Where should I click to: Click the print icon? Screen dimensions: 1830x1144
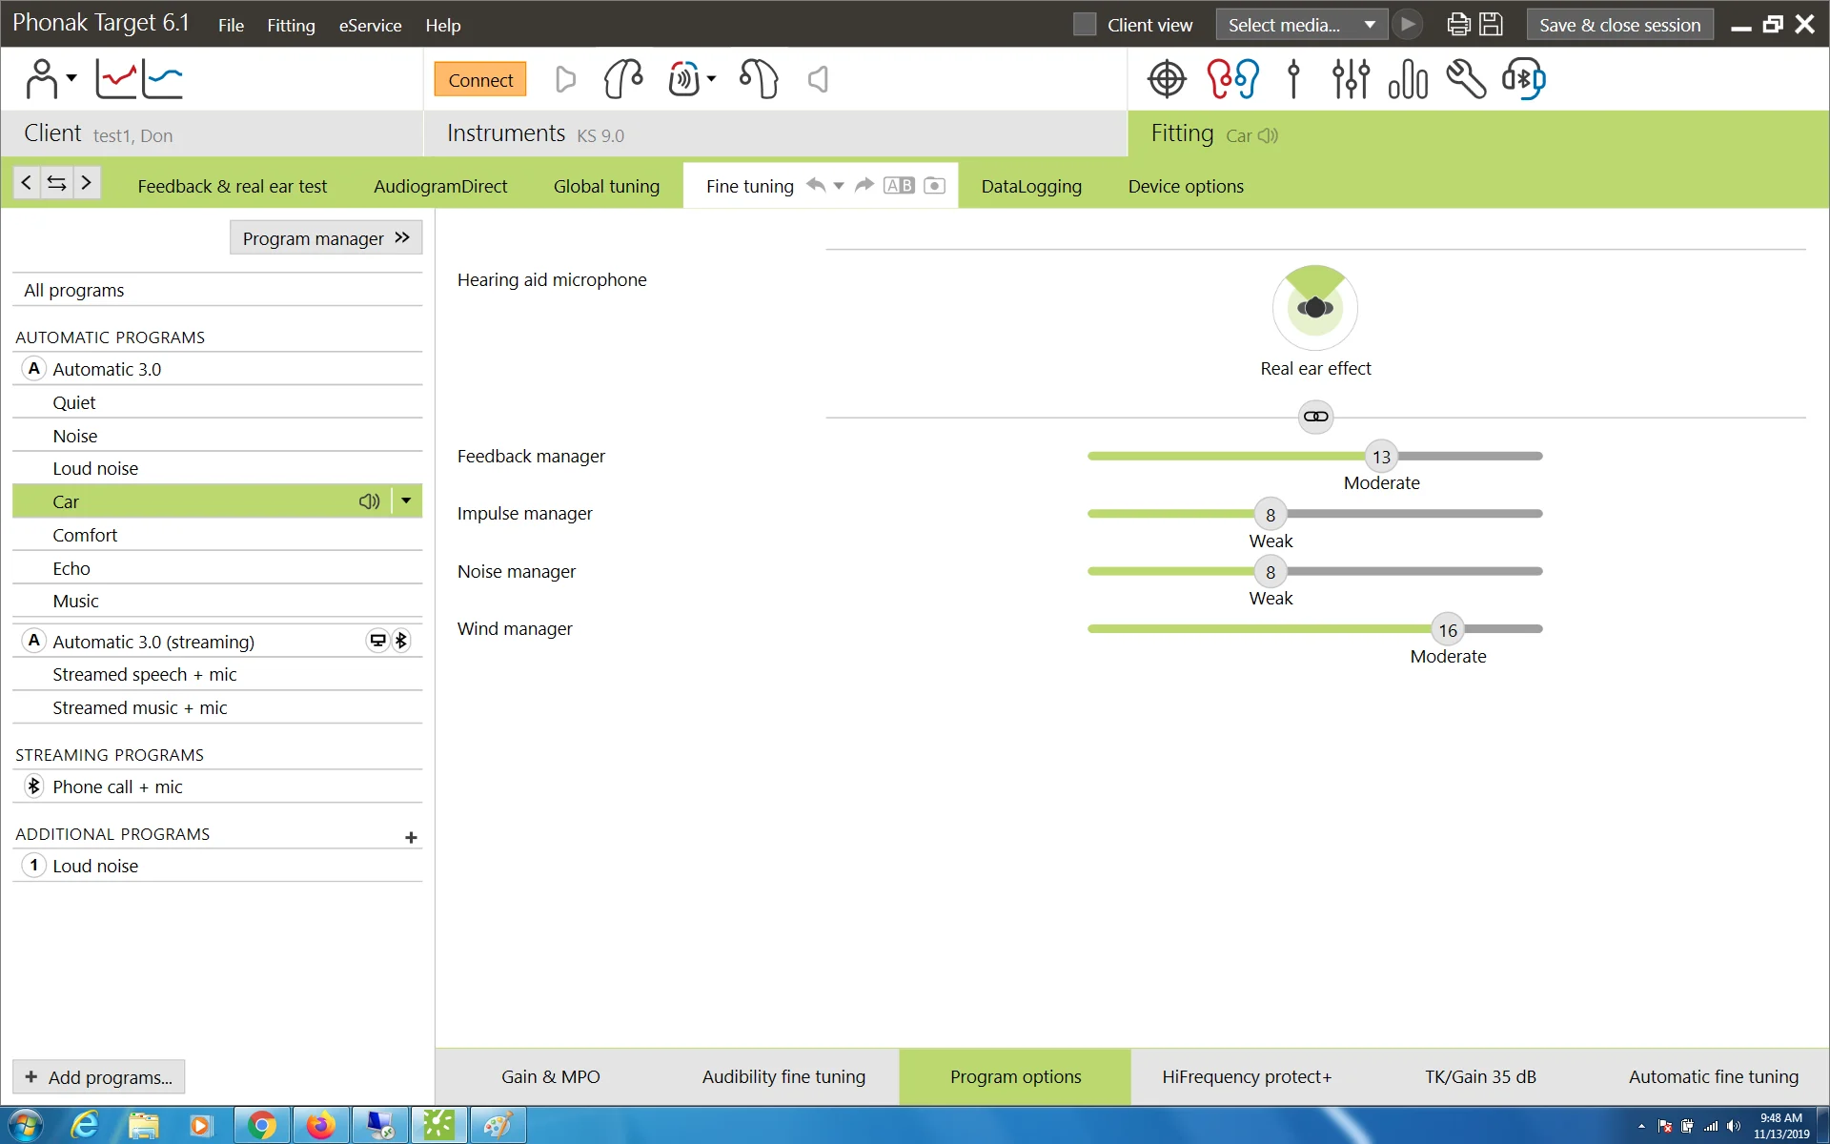click(1458, 25)
